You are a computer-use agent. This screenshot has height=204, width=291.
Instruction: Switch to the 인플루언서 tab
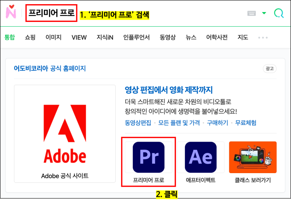(136, 37)
